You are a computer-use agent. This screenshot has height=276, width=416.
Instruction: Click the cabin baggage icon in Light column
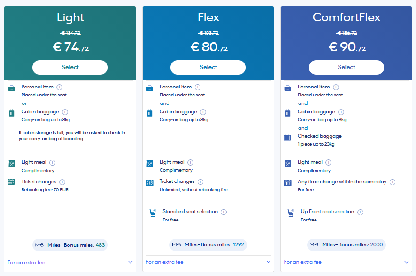[x=12, y=112]
